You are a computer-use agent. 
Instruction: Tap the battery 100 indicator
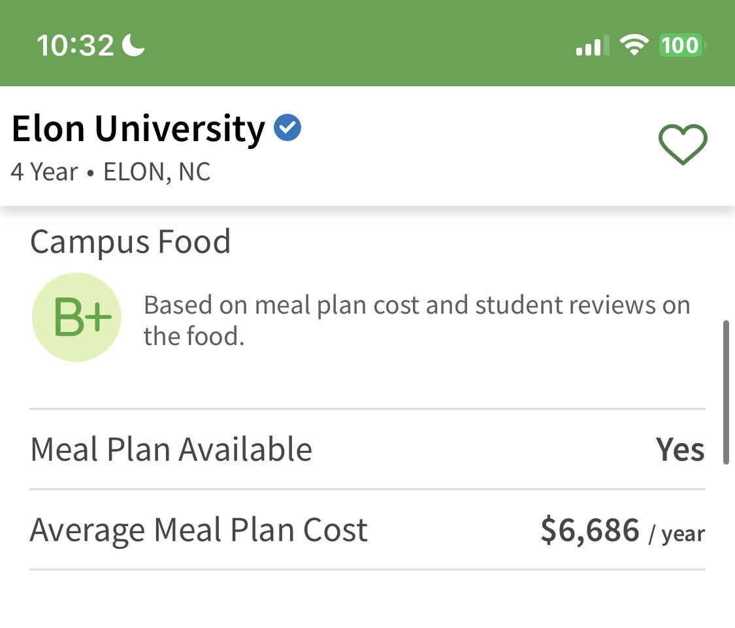click(x=682, y=46)
